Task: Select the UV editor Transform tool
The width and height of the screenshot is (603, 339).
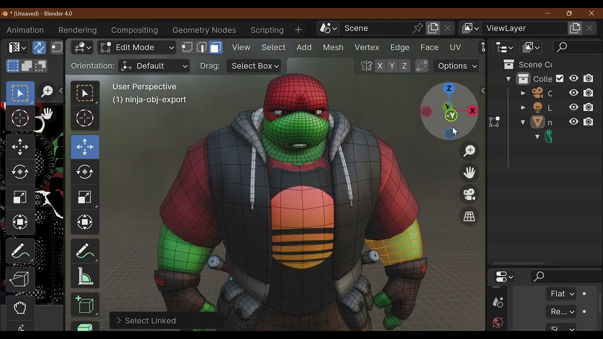Action: click(20, 222)
